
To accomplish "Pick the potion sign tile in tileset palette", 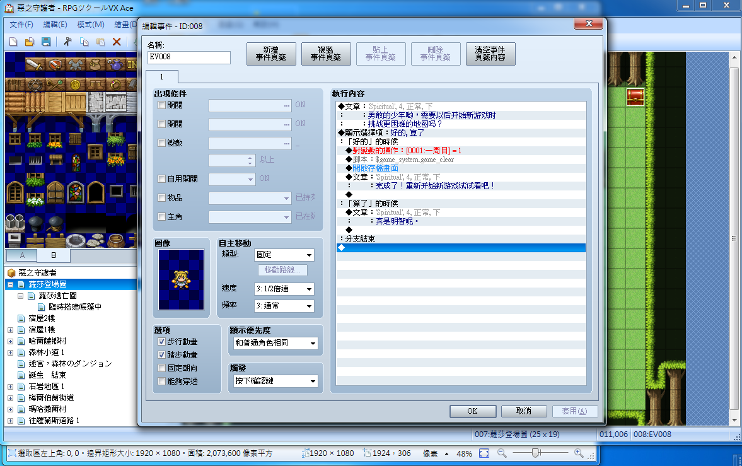I will pos(116,64).
